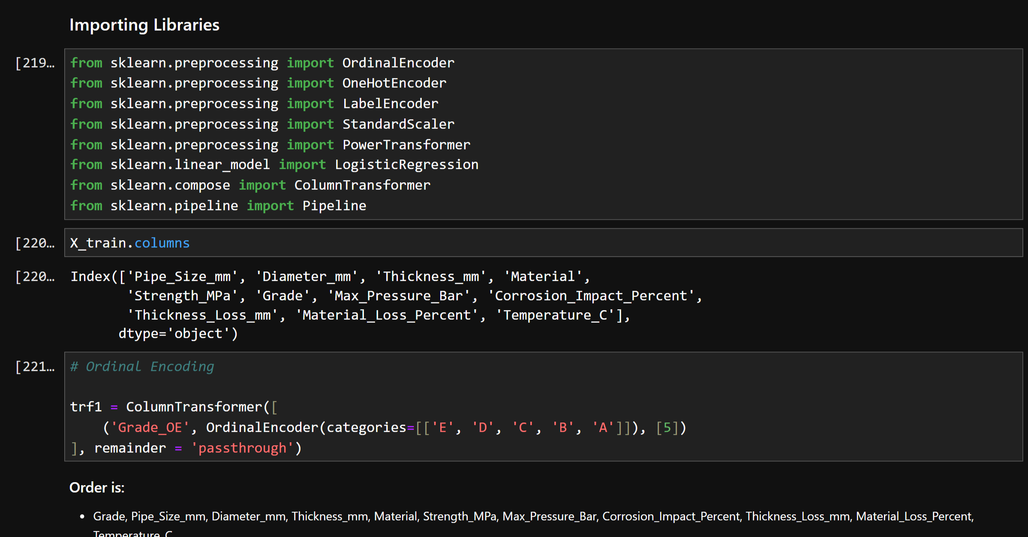This screenshot has height=537, width=1028.
Task: Place cursor on OneHotEncoder import line
Action: coord(257,83)
